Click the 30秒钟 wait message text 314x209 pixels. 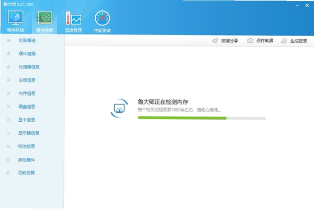point(180,110)
